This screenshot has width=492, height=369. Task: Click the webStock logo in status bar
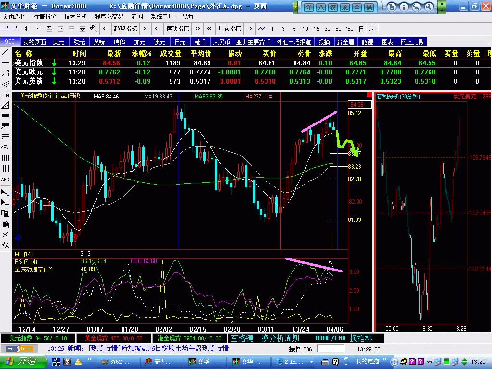coord(19,349)
